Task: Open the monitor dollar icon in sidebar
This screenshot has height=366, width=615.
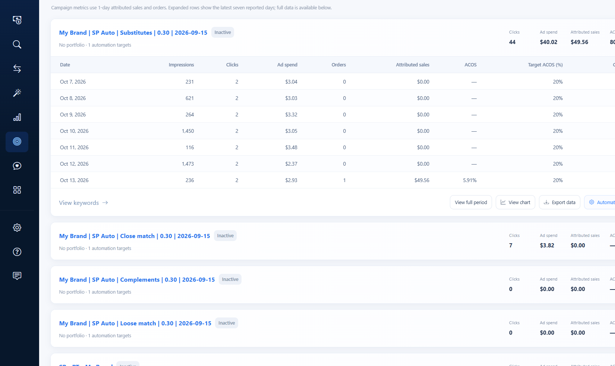Action: [17, 20]
